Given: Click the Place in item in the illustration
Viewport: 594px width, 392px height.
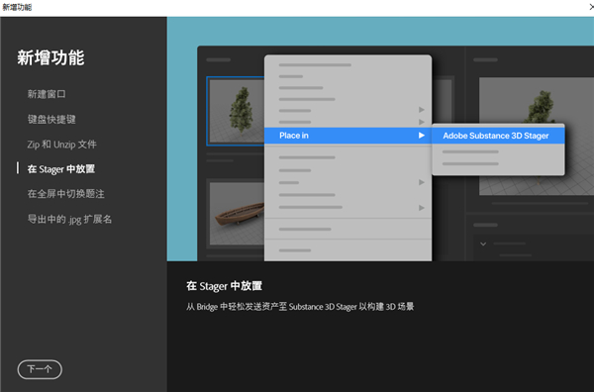Looking at the screenshot, I should point(347,136).
